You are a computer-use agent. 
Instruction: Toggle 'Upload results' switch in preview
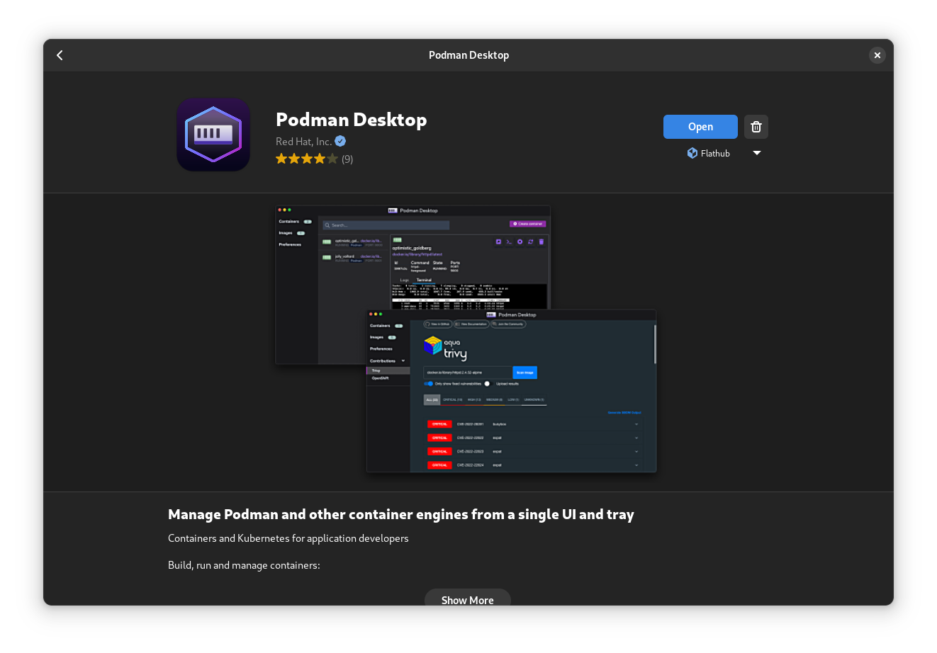coord(488,384)
